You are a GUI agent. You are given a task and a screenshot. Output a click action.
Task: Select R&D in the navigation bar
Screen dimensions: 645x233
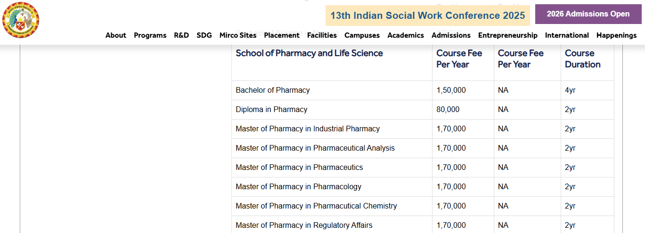(181, 35)
